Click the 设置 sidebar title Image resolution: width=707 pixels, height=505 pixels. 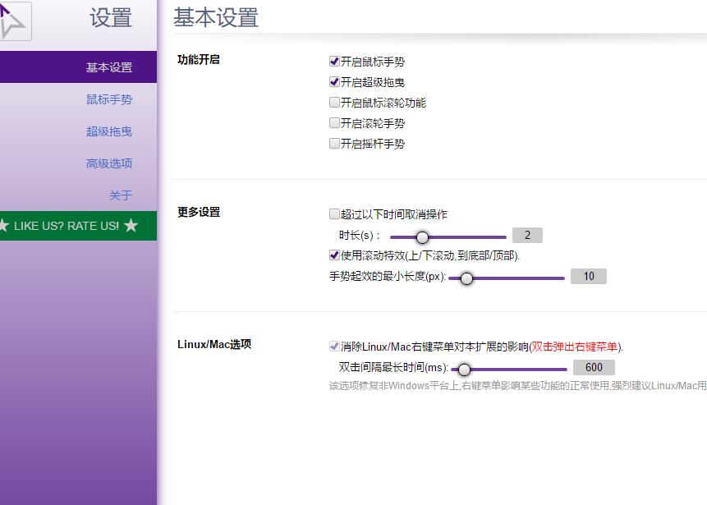click(x=111, y=18)
